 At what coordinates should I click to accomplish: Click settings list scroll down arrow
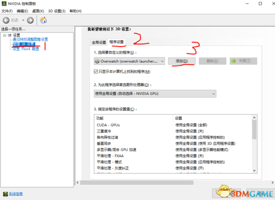(254, 171)
